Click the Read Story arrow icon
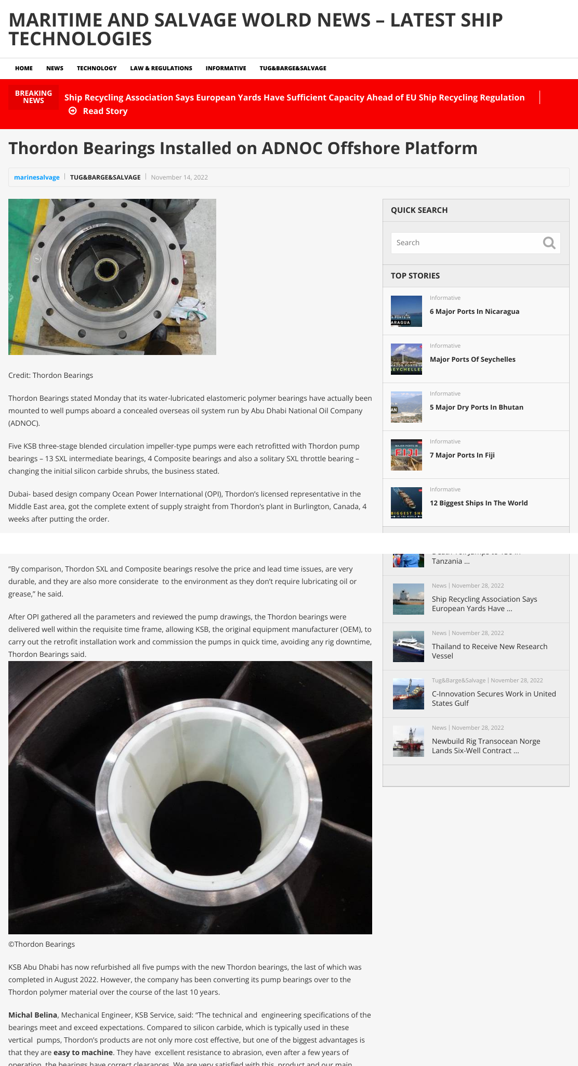The height and width of the screenshot is (1066, 578). point(73,111)
